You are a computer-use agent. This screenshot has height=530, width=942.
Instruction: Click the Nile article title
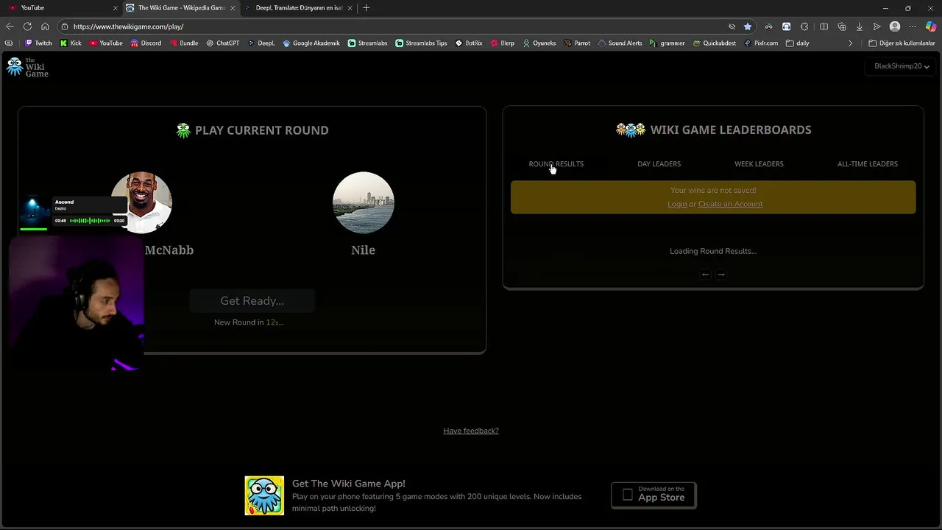(x=364, y=250)
